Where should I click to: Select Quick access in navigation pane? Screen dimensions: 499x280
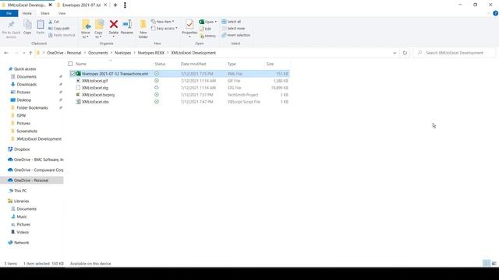[25, 69]
